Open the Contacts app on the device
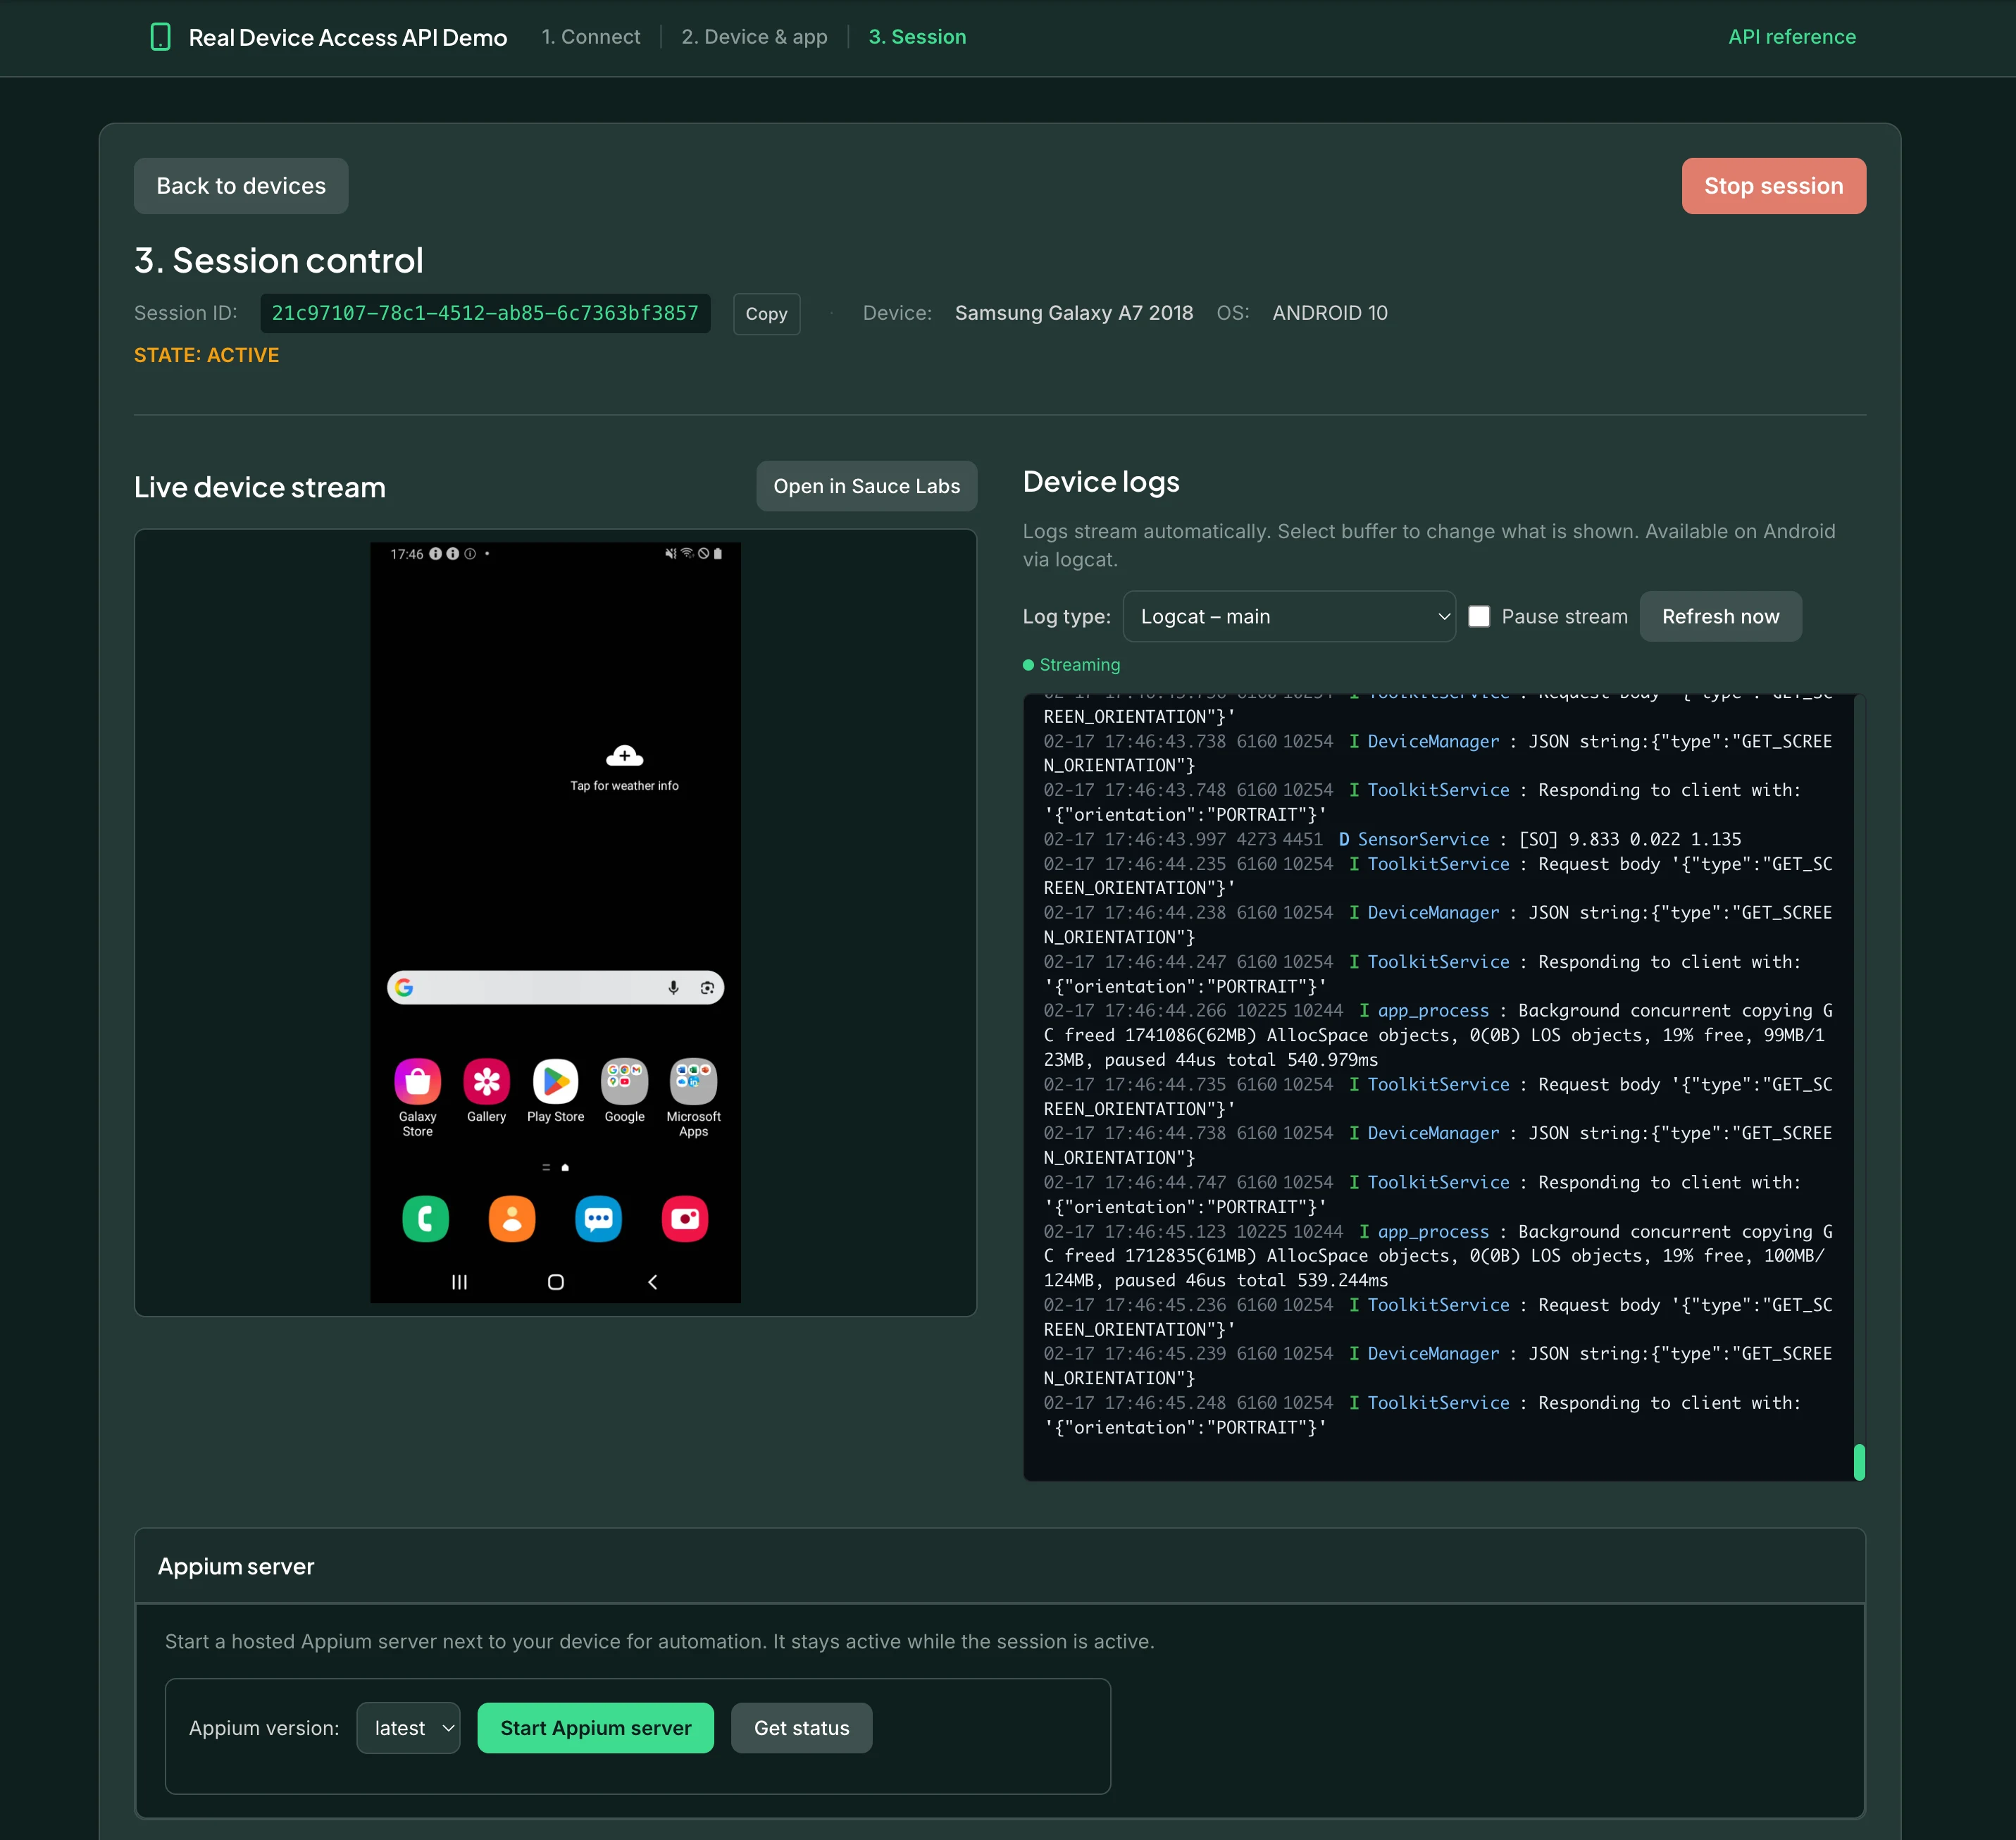The height and width of the screenshot is (1840, 2016). pyautogui.click(x=511, y=1218)
